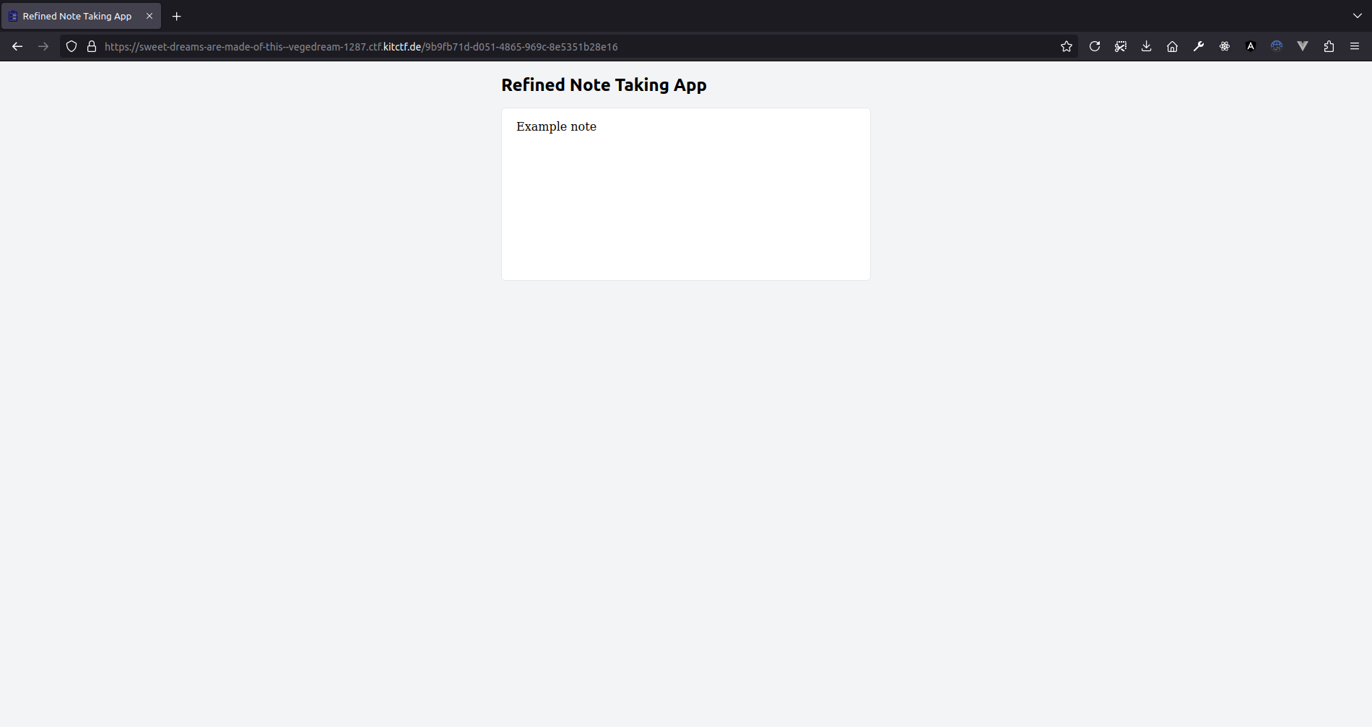Switch to the Refined Note Taking App tab

point(76,15)
